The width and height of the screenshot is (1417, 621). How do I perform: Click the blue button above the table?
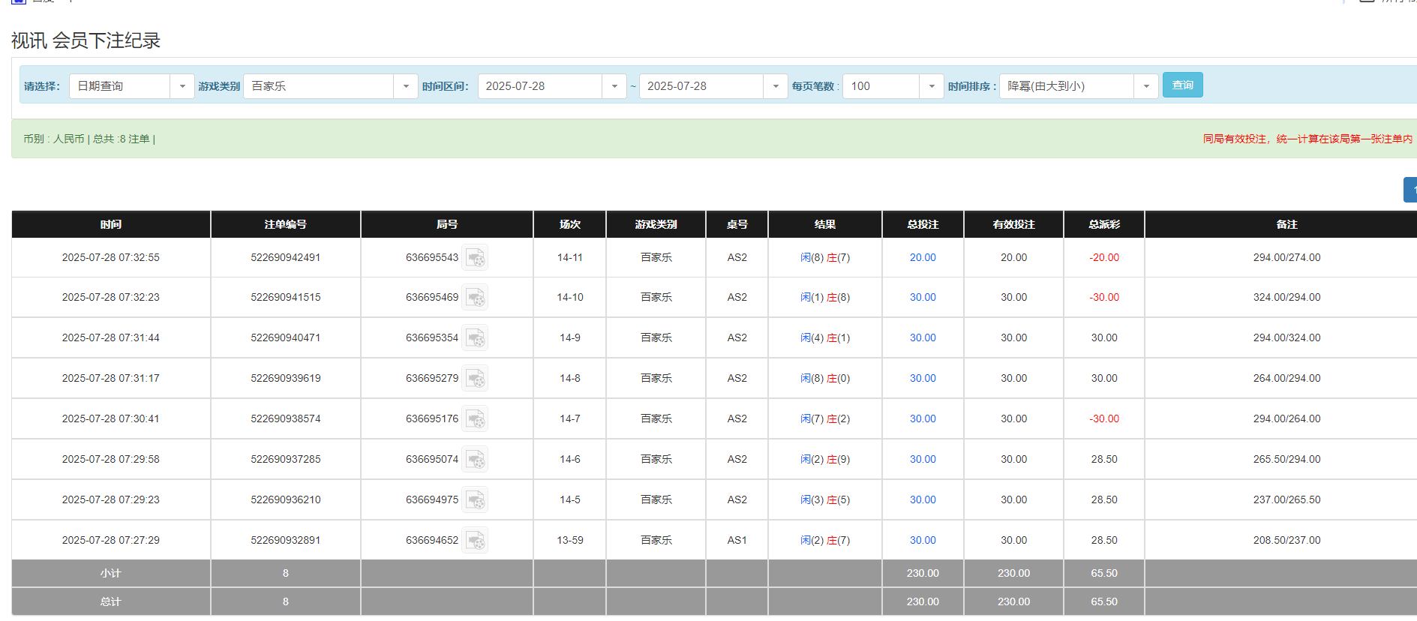point(1409,190)
